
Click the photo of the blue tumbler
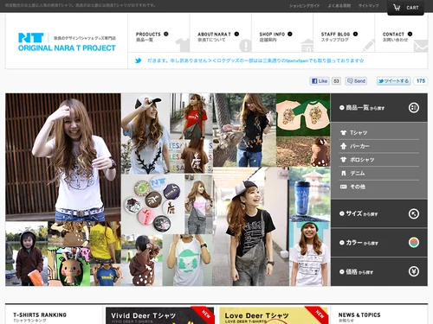click(309, 194)
